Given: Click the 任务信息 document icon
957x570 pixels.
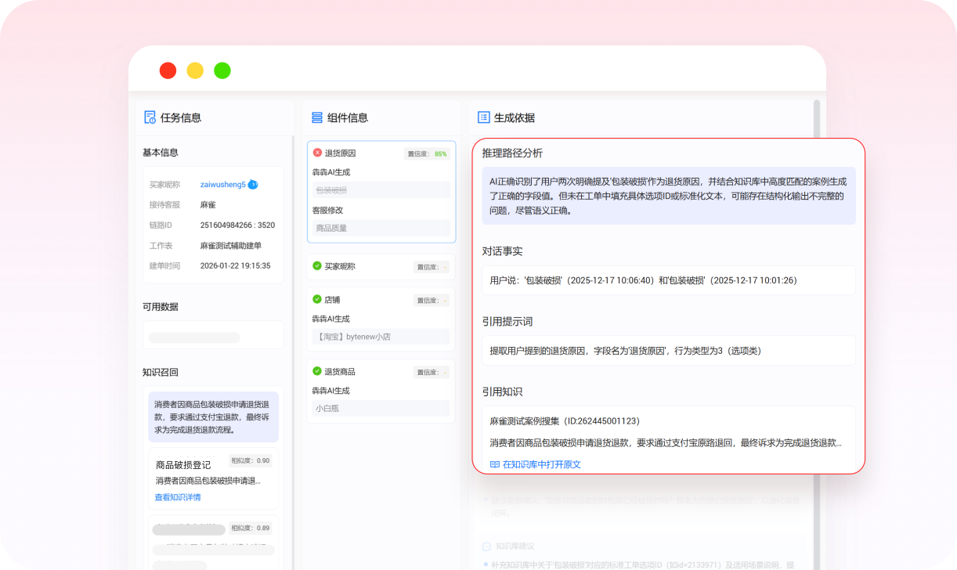Looking at the screenshot, I should 150,117.
